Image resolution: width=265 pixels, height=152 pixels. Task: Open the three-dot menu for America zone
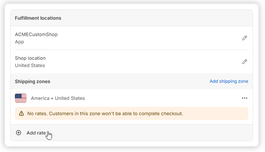point(245,98)
